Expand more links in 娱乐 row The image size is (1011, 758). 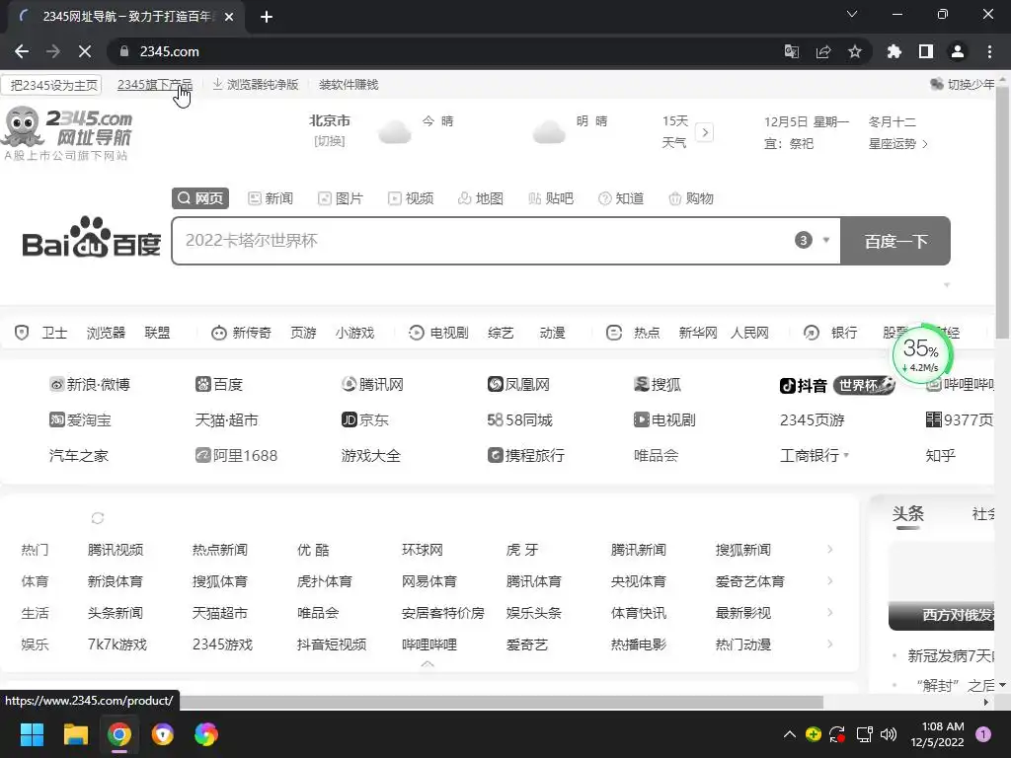point(829,644)
